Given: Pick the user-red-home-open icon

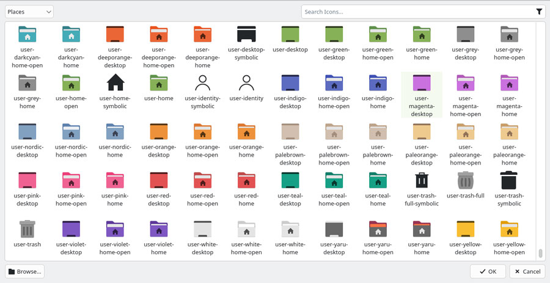Looking at the screenshot, I should [203, 180].
